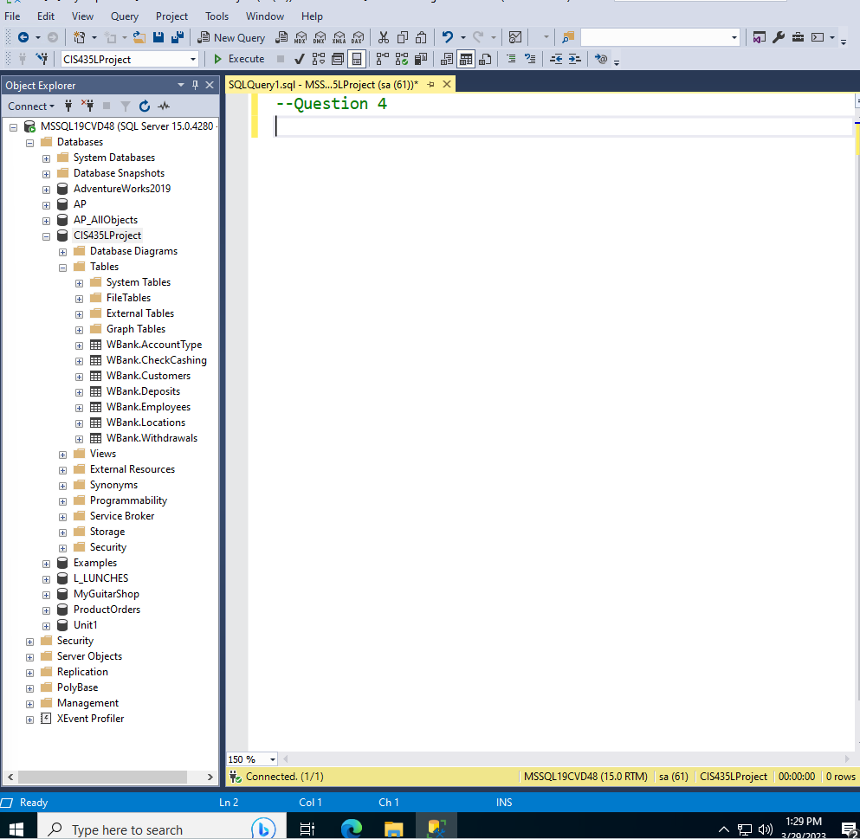This screenshot has height=839, width=860.
Task: Open the Edit menu
Action: [46, 16]
